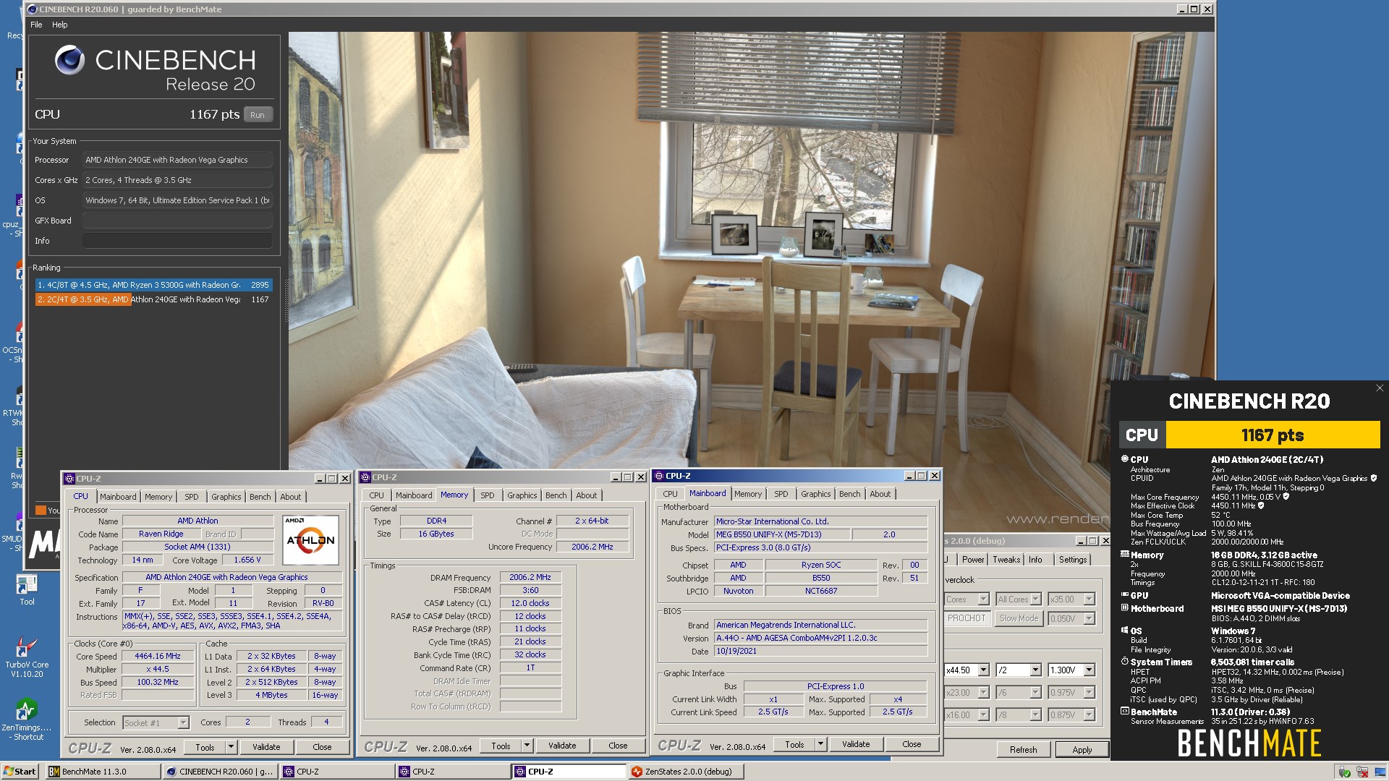Click the Cinebench window title bar icon
This screenshot has height=781, width=1389.
pyautogui.click(x=32, y=9)
